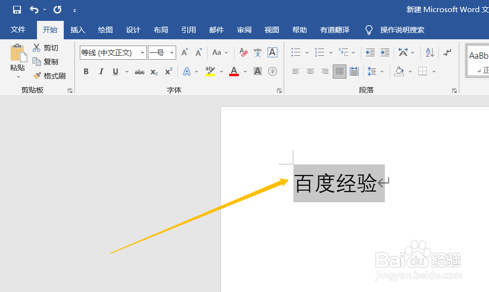The width and height of the screenshot is (489, 292).
Task: Click the justify alignment button
Action: pos(339,71)
